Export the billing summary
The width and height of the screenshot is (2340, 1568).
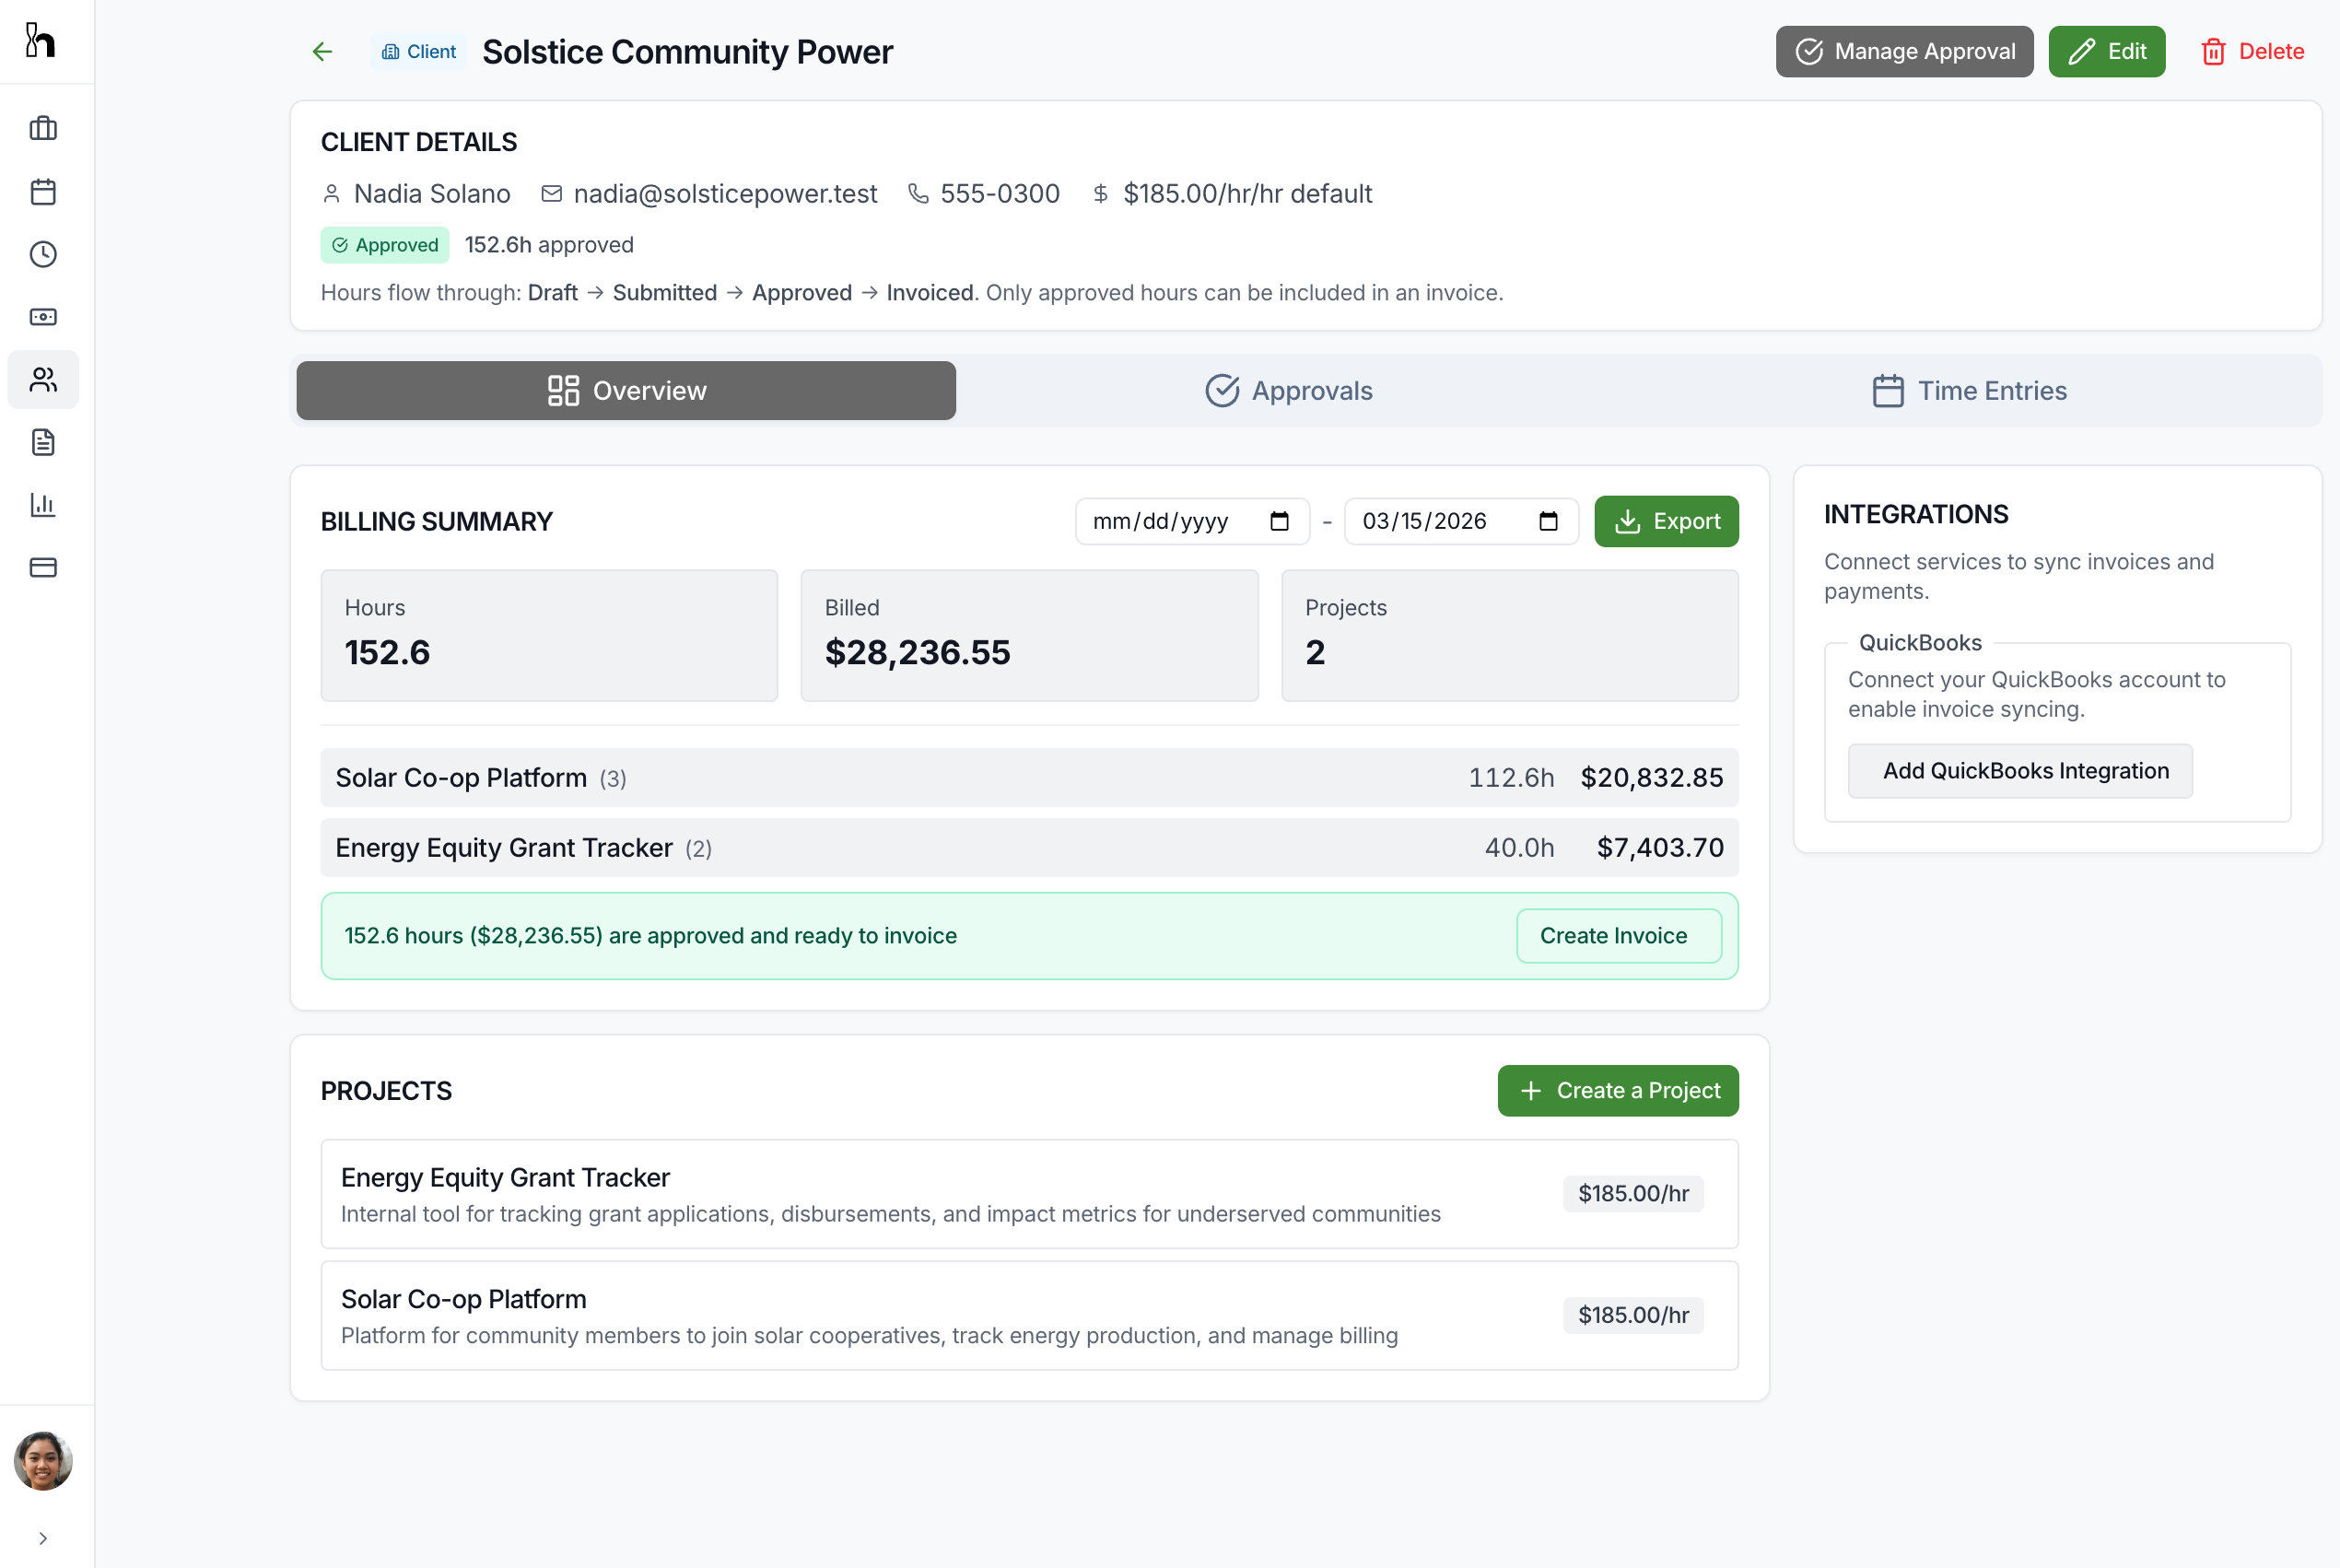(x=1665, y=521)
